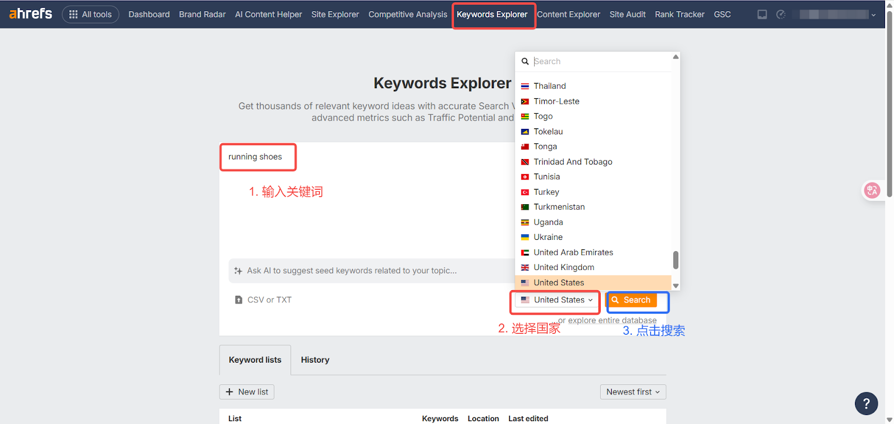This screenshot has height=424, width=894.
Task: Open the Newest first sort dropdown
Action: tap(633, 392)
